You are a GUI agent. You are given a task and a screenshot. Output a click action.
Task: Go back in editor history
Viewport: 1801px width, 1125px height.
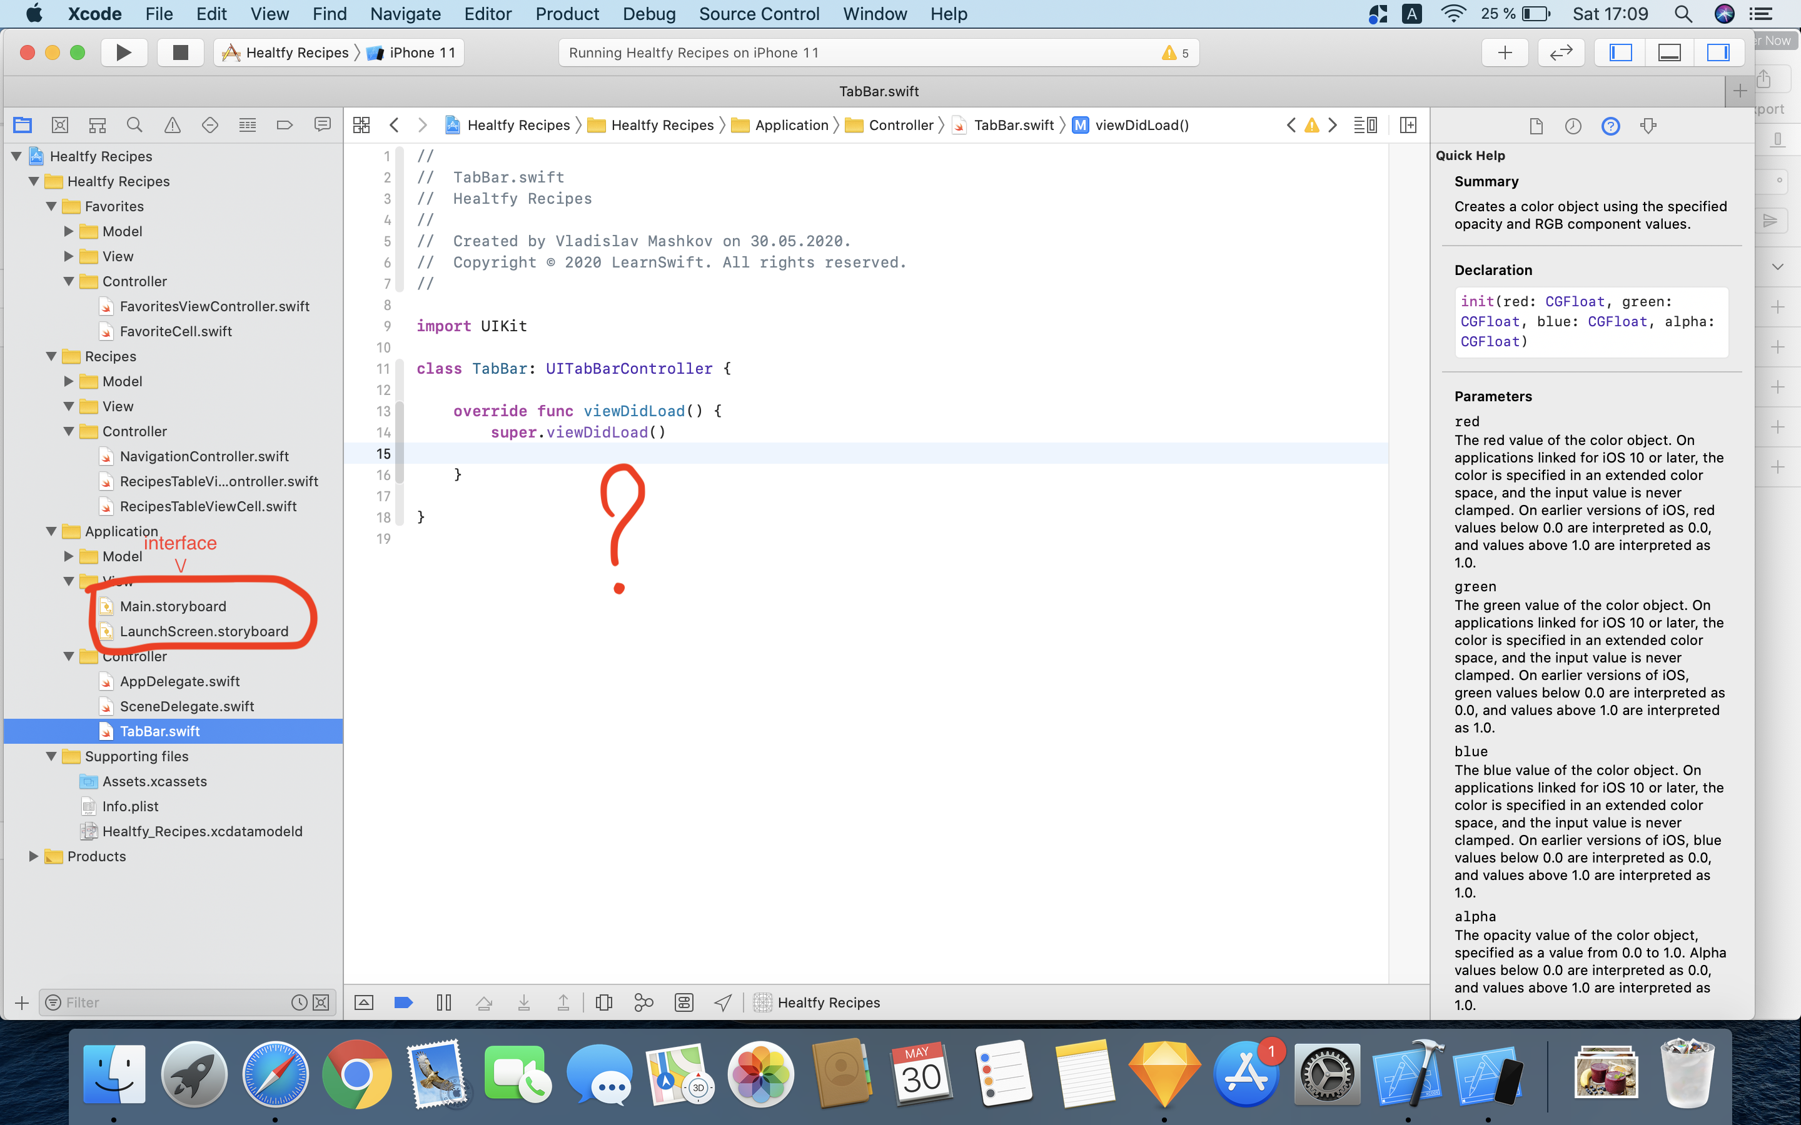395,125
